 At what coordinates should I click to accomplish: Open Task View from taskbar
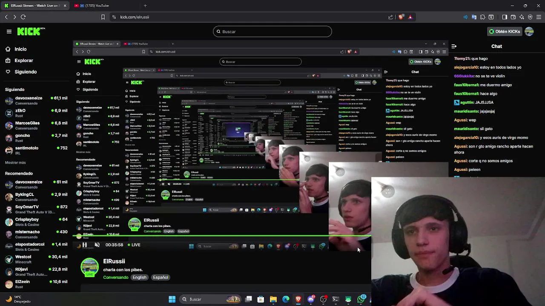(x=249, y=299)
